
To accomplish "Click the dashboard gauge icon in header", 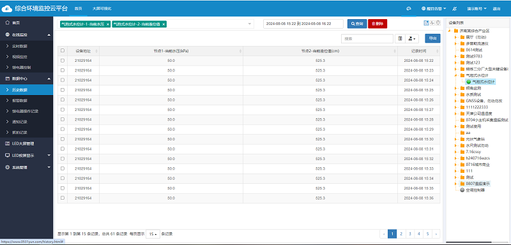I will pyautogui.click(x=408, y=9).
